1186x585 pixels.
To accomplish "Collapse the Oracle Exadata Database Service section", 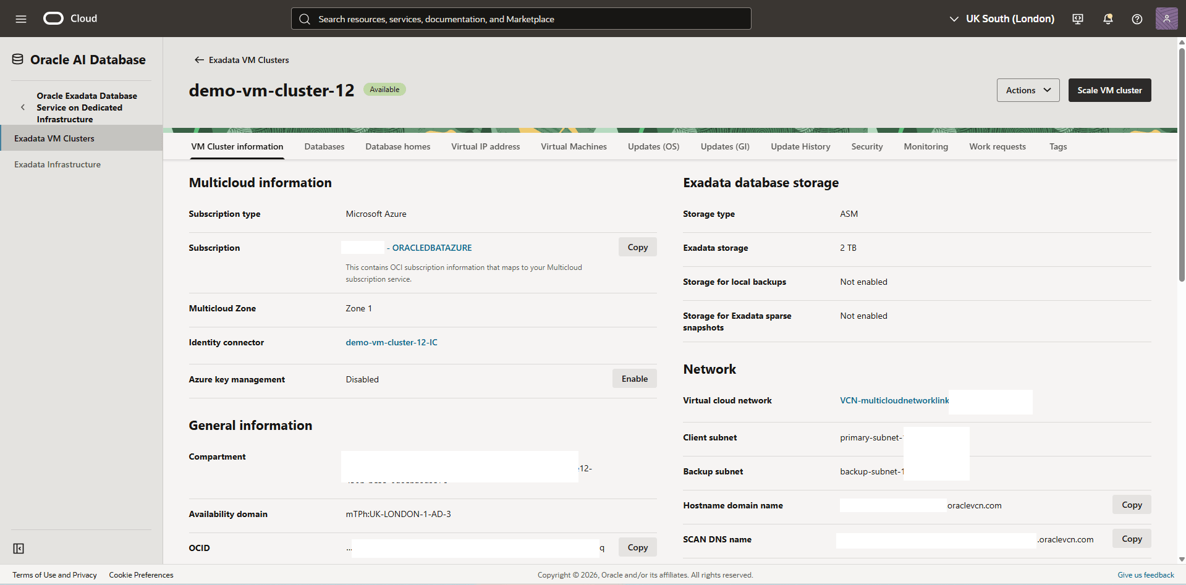I will pyautogui.click(x=23, y=107).
